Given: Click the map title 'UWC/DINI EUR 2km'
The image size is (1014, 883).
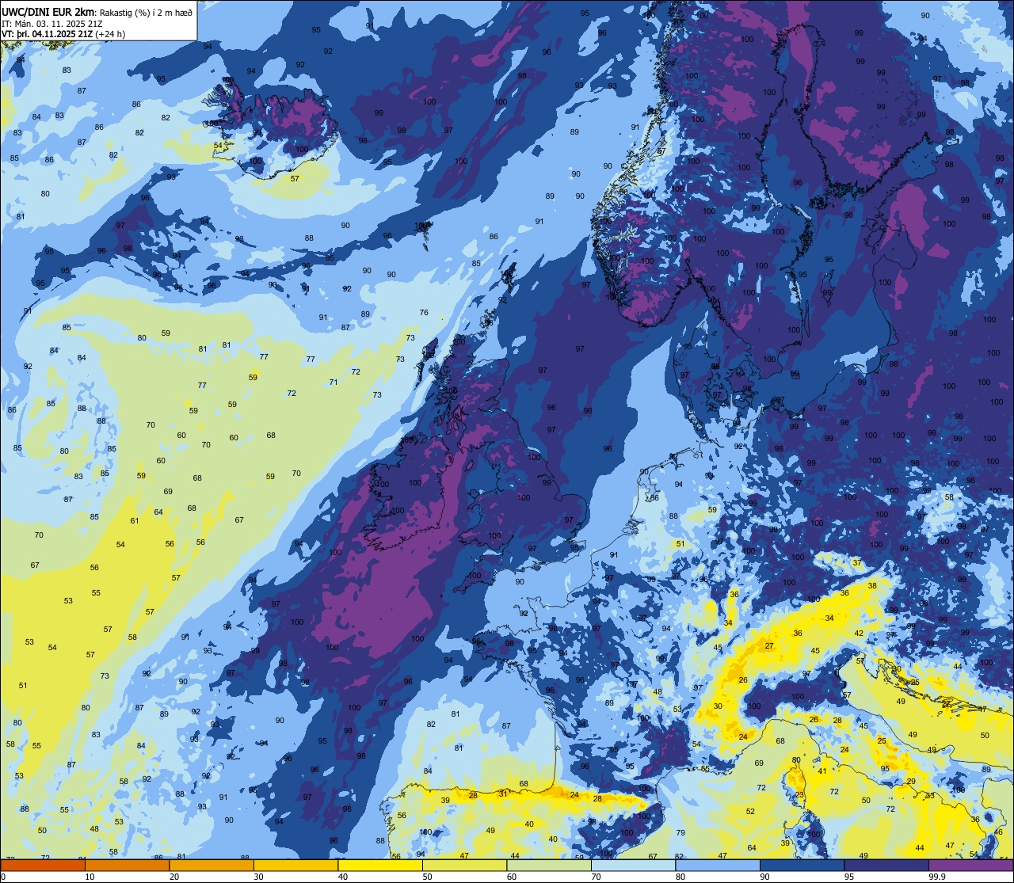Looking at the screenshot, I should tap(48, 11).
